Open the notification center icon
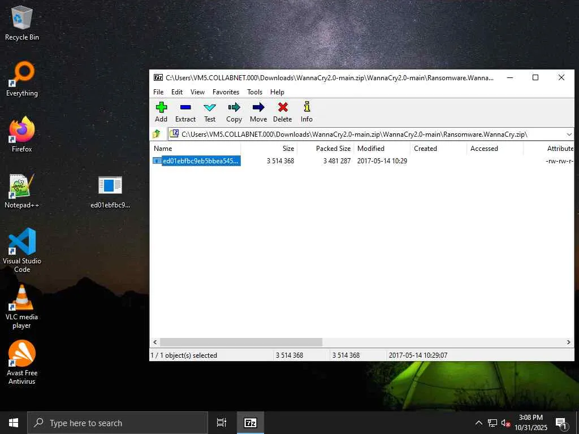Image resolution: width=579 pixels, height=434 pixels. (561, 423)
